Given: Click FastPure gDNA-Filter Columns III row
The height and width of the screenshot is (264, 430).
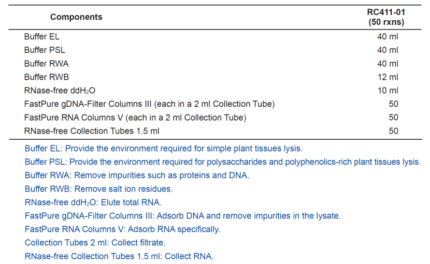Looking at the screenshot, I should coord(215,104).
